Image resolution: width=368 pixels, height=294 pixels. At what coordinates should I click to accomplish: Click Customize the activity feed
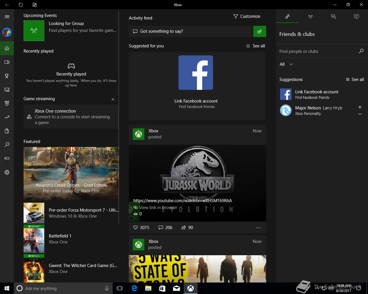click(247, 16)
